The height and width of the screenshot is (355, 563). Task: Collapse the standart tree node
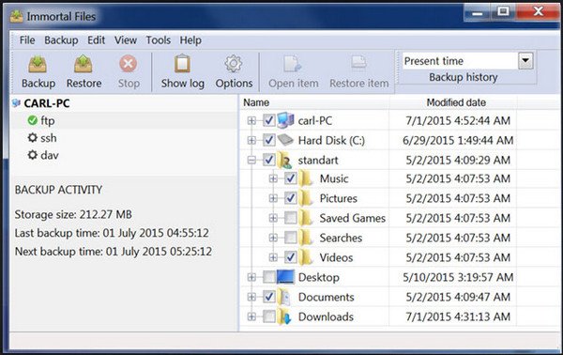251,160
